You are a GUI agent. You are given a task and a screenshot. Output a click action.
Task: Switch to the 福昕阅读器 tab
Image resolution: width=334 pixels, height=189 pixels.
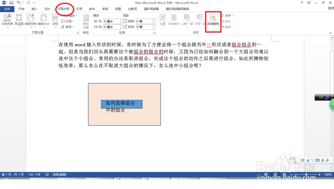point(151,9)
